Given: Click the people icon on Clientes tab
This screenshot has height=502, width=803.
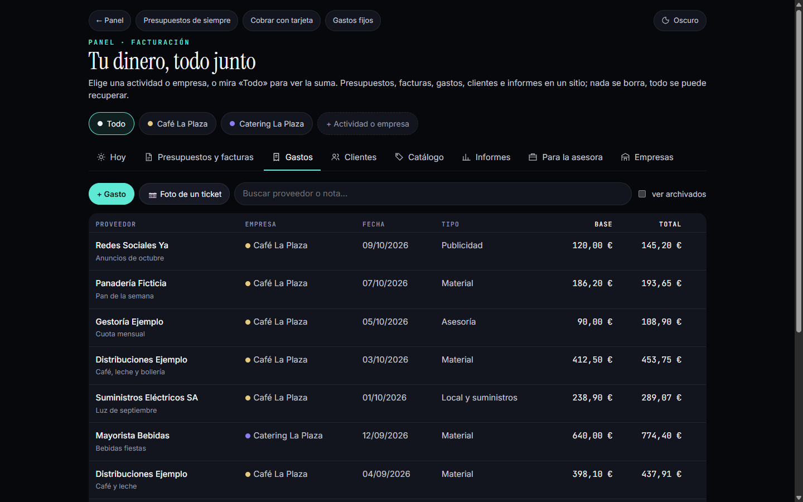Looking at the screenshot, I should click(335, 157).
